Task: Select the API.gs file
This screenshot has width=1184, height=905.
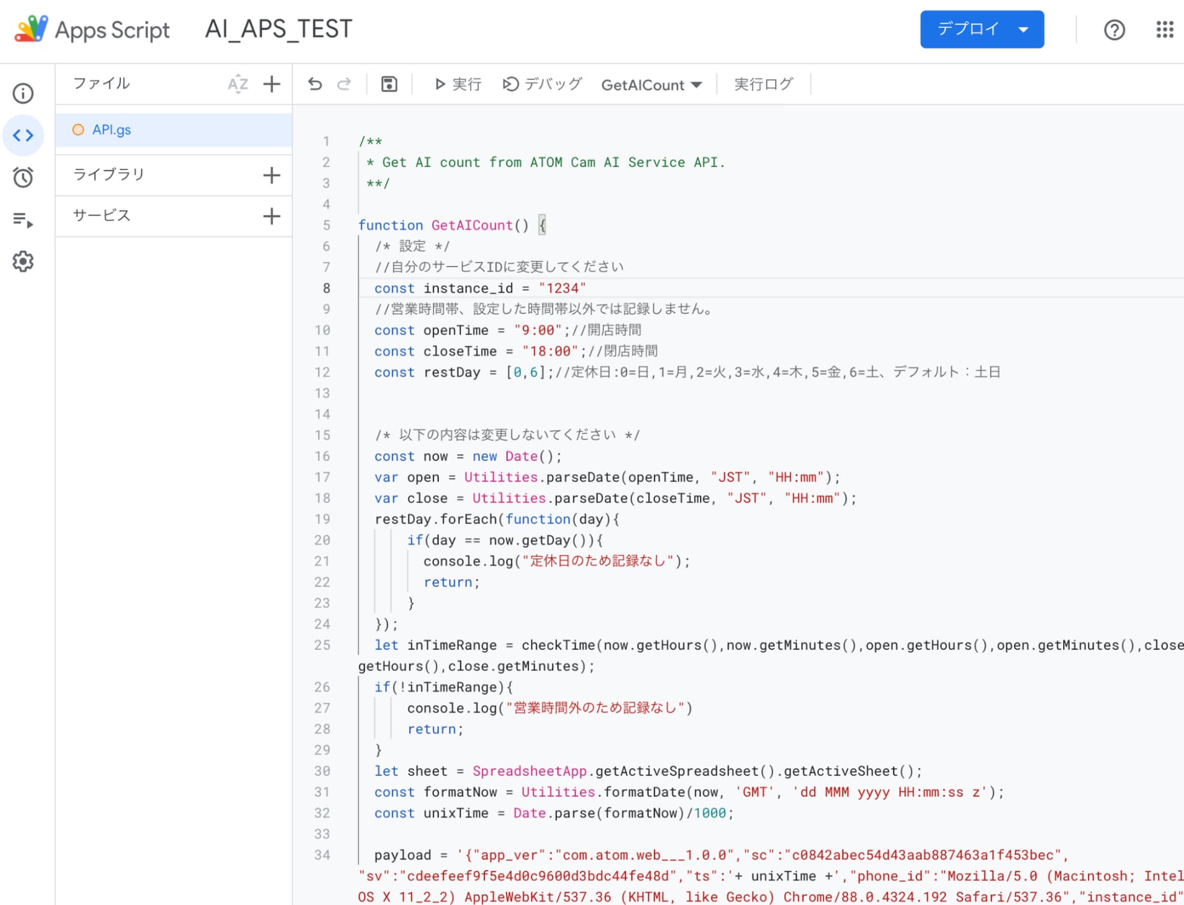Action: 112,130
